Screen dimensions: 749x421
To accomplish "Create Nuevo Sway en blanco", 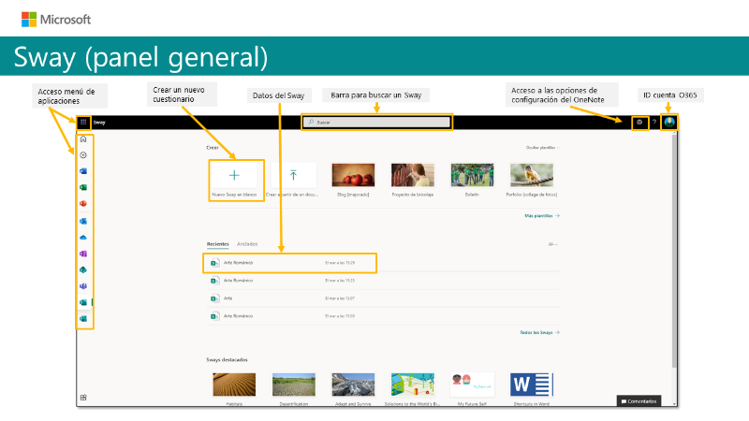I will coord(234,180).
